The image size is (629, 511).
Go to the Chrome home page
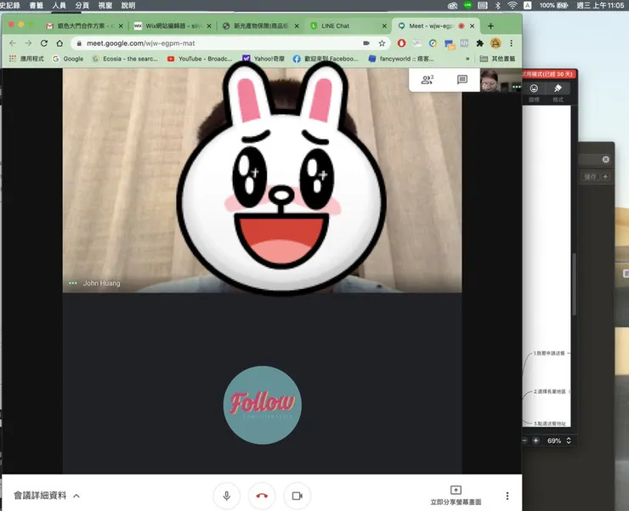(59, 43)
